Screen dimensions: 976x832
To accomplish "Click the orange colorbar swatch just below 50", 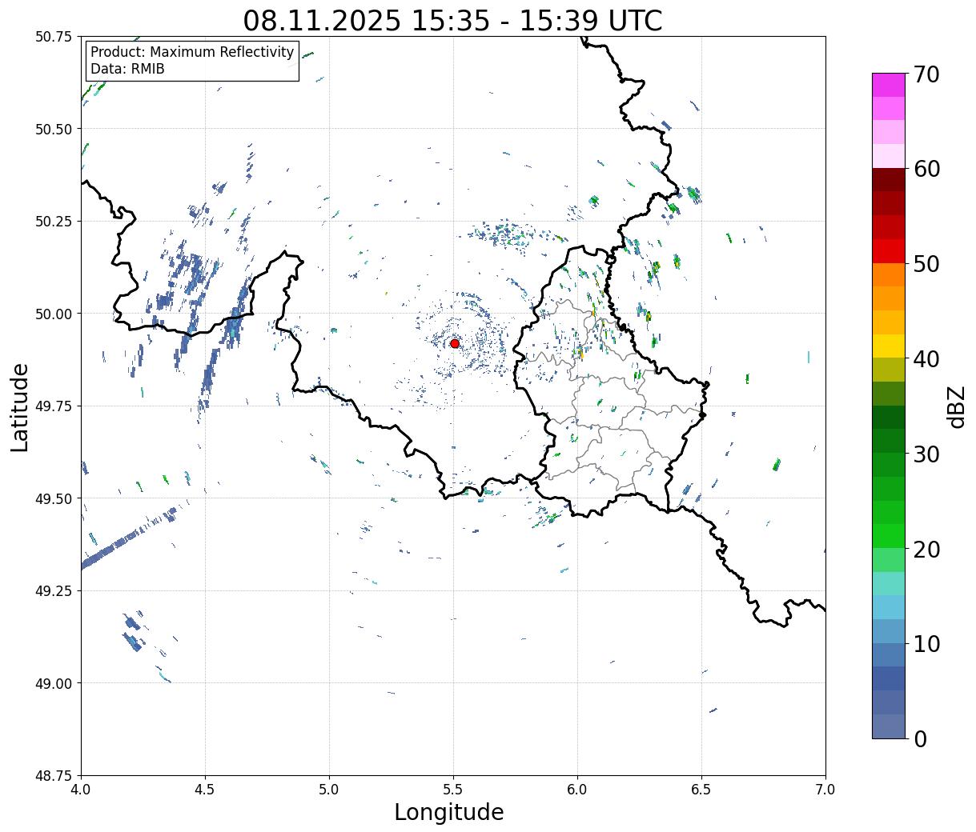I will click(889, 274).
